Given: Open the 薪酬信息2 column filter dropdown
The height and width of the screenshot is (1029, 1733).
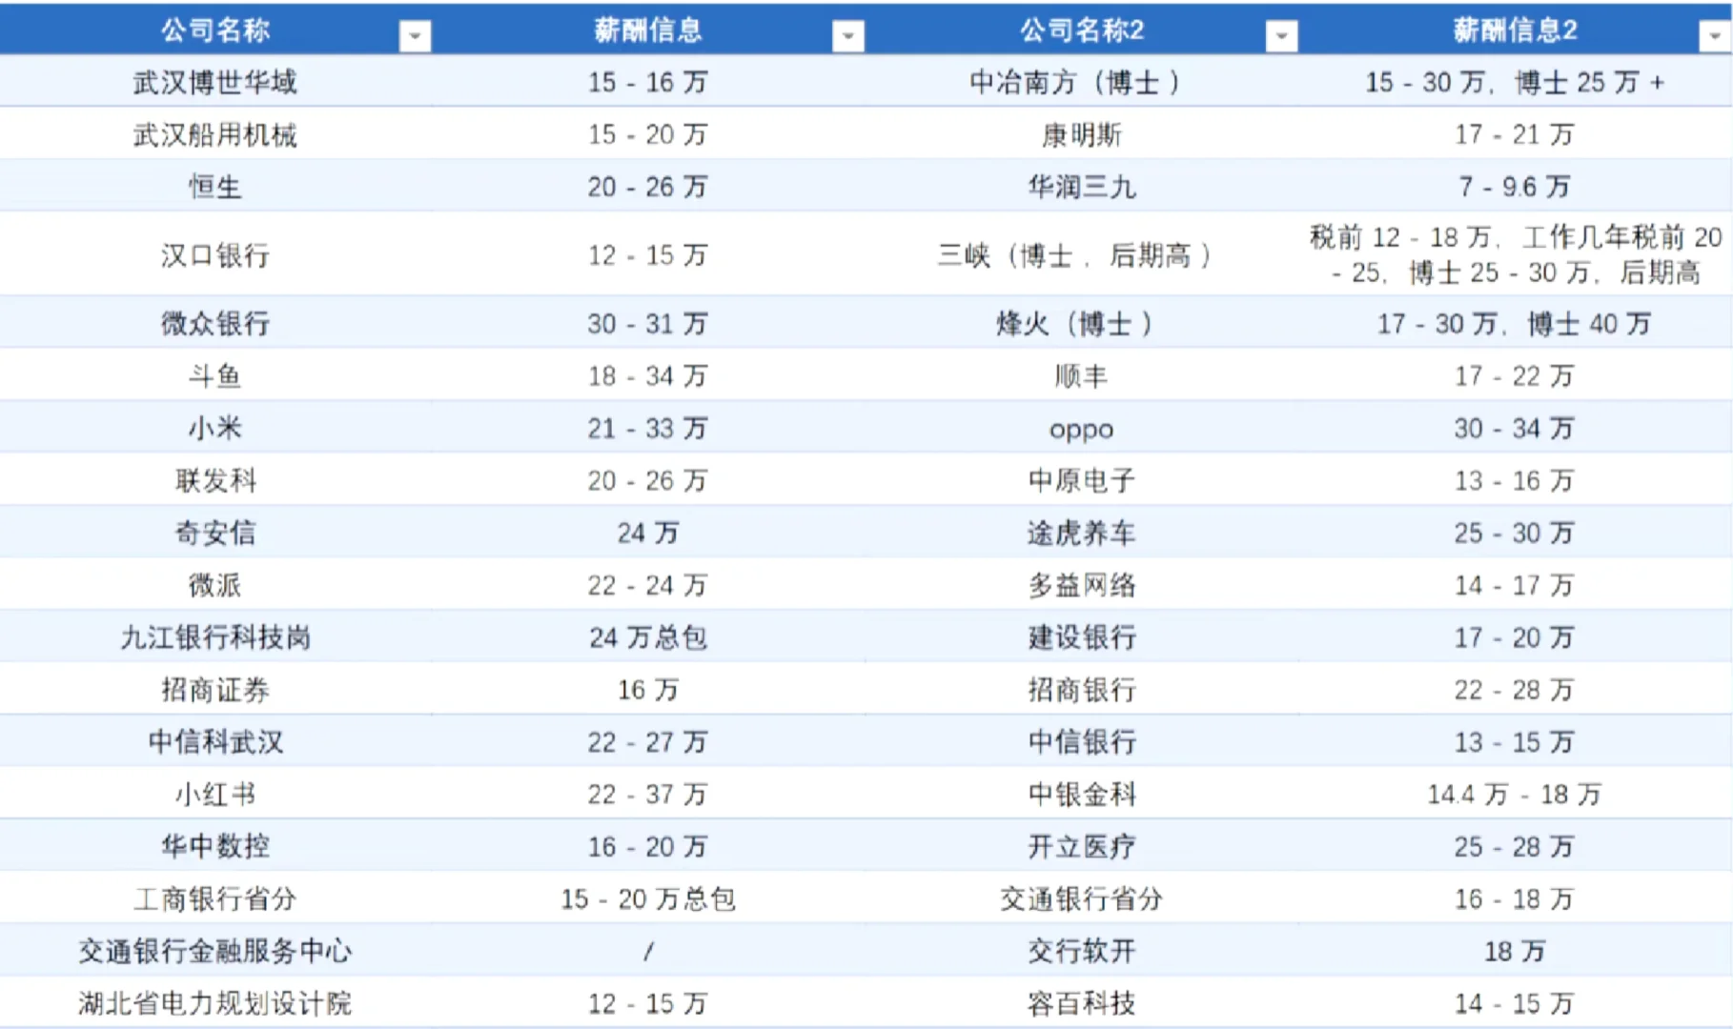Looking at the screenshot, I should point(1714,36).
